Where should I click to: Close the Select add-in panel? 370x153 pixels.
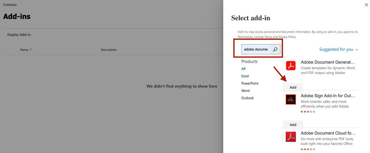[x=367, y=5]
